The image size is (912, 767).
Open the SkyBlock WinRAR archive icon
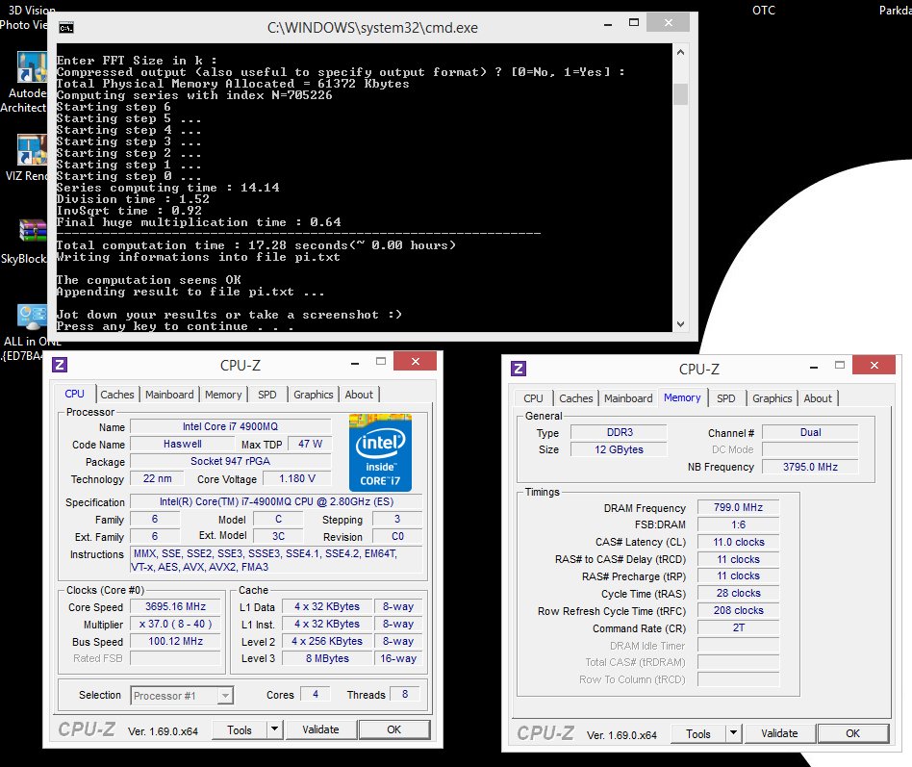(32, 231)
